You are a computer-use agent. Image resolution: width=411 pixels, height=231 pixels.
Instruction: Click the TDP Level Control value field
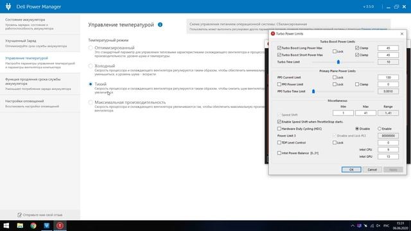click(388, 142)
